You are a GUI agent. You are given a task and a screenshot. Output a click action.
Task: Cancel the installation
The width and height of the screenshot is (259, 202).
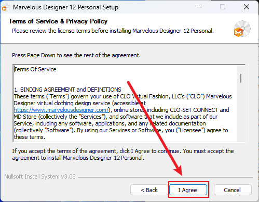point(233,190)
